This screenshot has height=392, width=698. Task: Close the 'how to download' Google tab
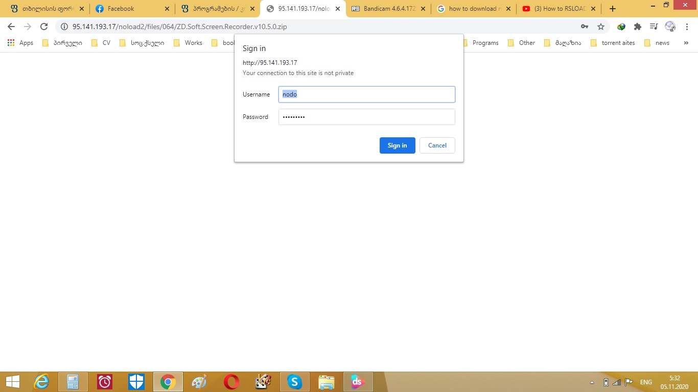[x=508, y=9]
